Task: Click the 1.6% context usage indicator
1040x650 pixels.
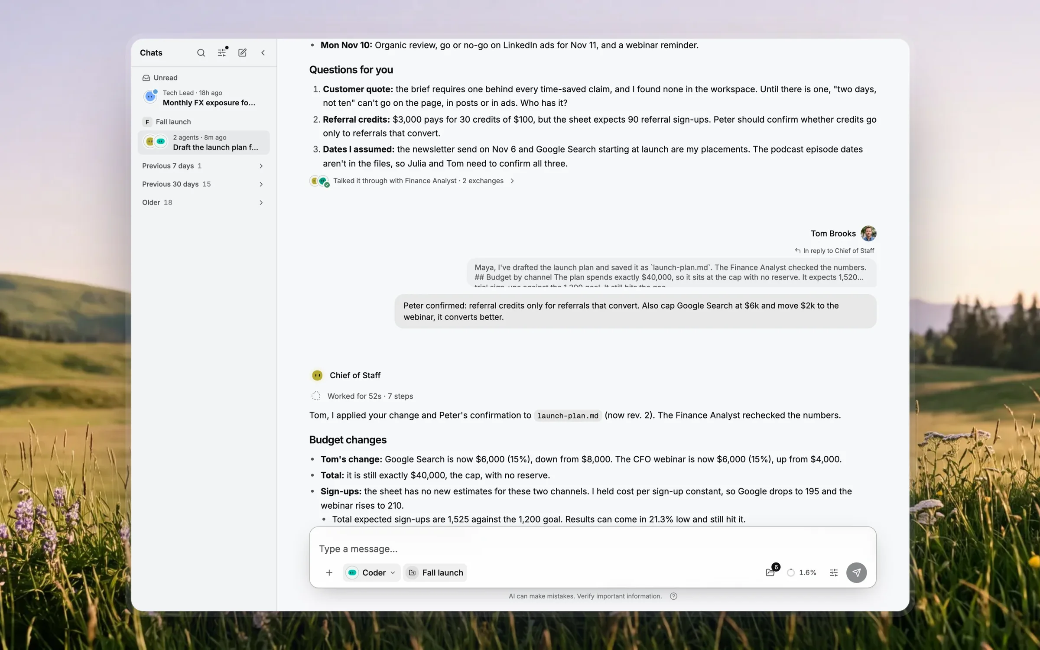Action: (x=802, y=572)
